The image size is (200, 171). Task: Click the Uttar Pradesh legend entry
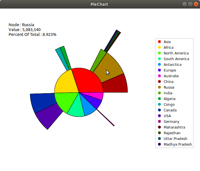pos(175,139)
